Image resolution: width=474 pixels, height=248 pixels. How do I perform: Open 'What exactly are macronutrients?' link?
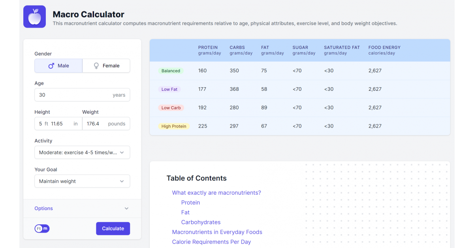tap(216, 193)
